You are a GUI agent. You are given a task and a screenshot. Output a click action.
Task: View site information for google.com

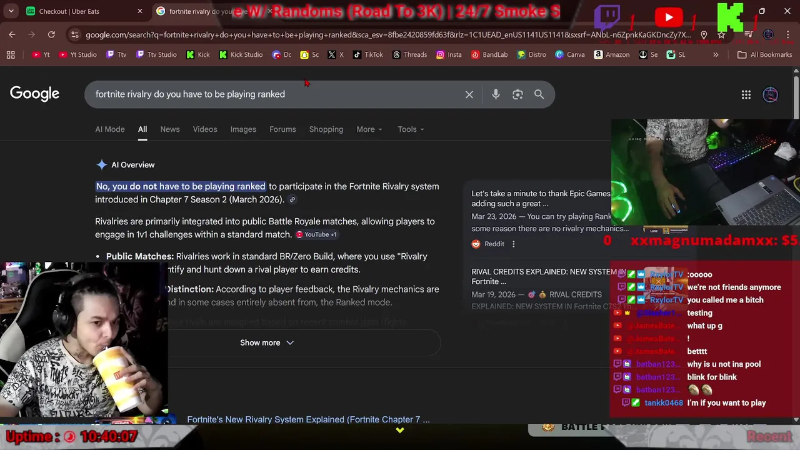(x=75, y=34)
